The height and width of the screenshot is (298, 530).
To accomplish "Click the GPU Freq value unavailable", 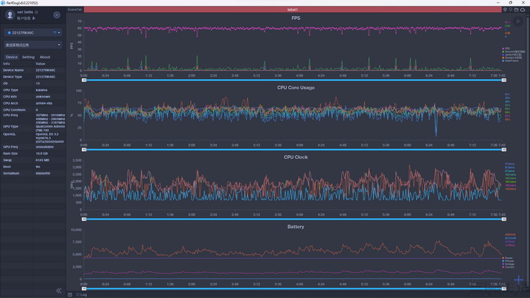I will tap(45, 147).
